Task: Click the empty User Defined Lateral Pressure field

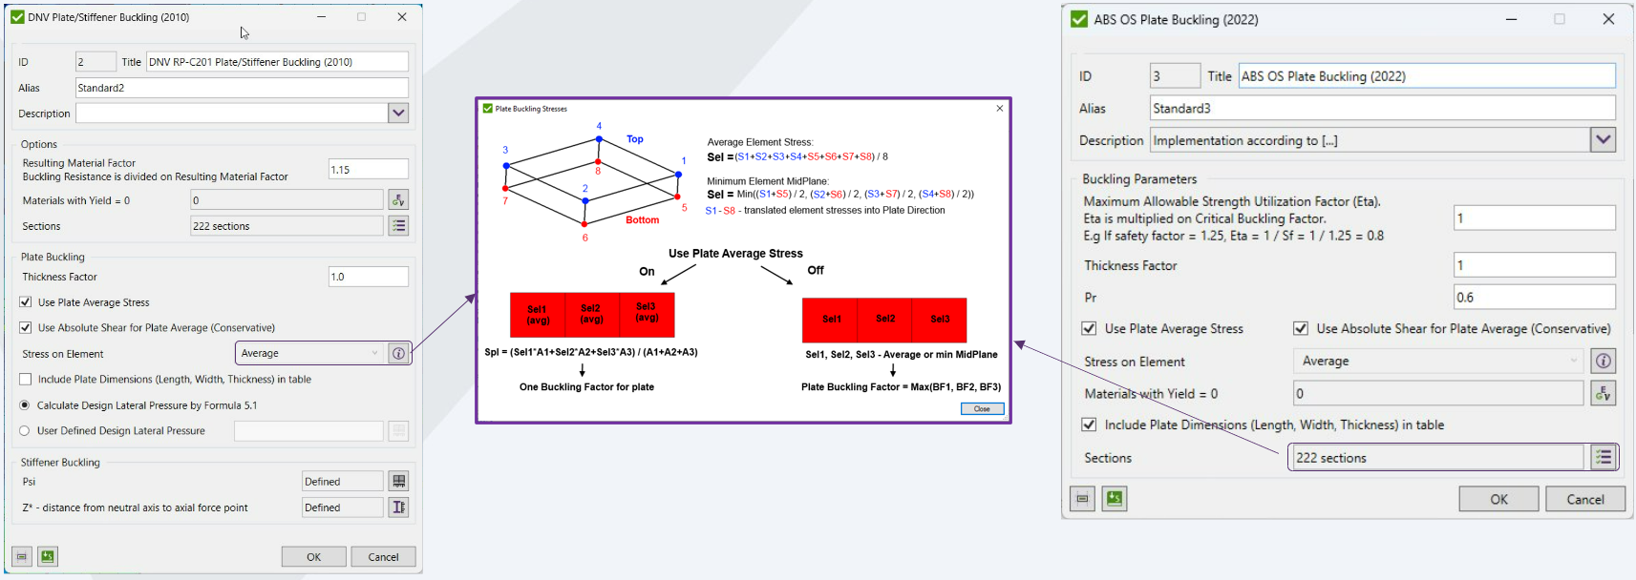Action: point(308,431)
